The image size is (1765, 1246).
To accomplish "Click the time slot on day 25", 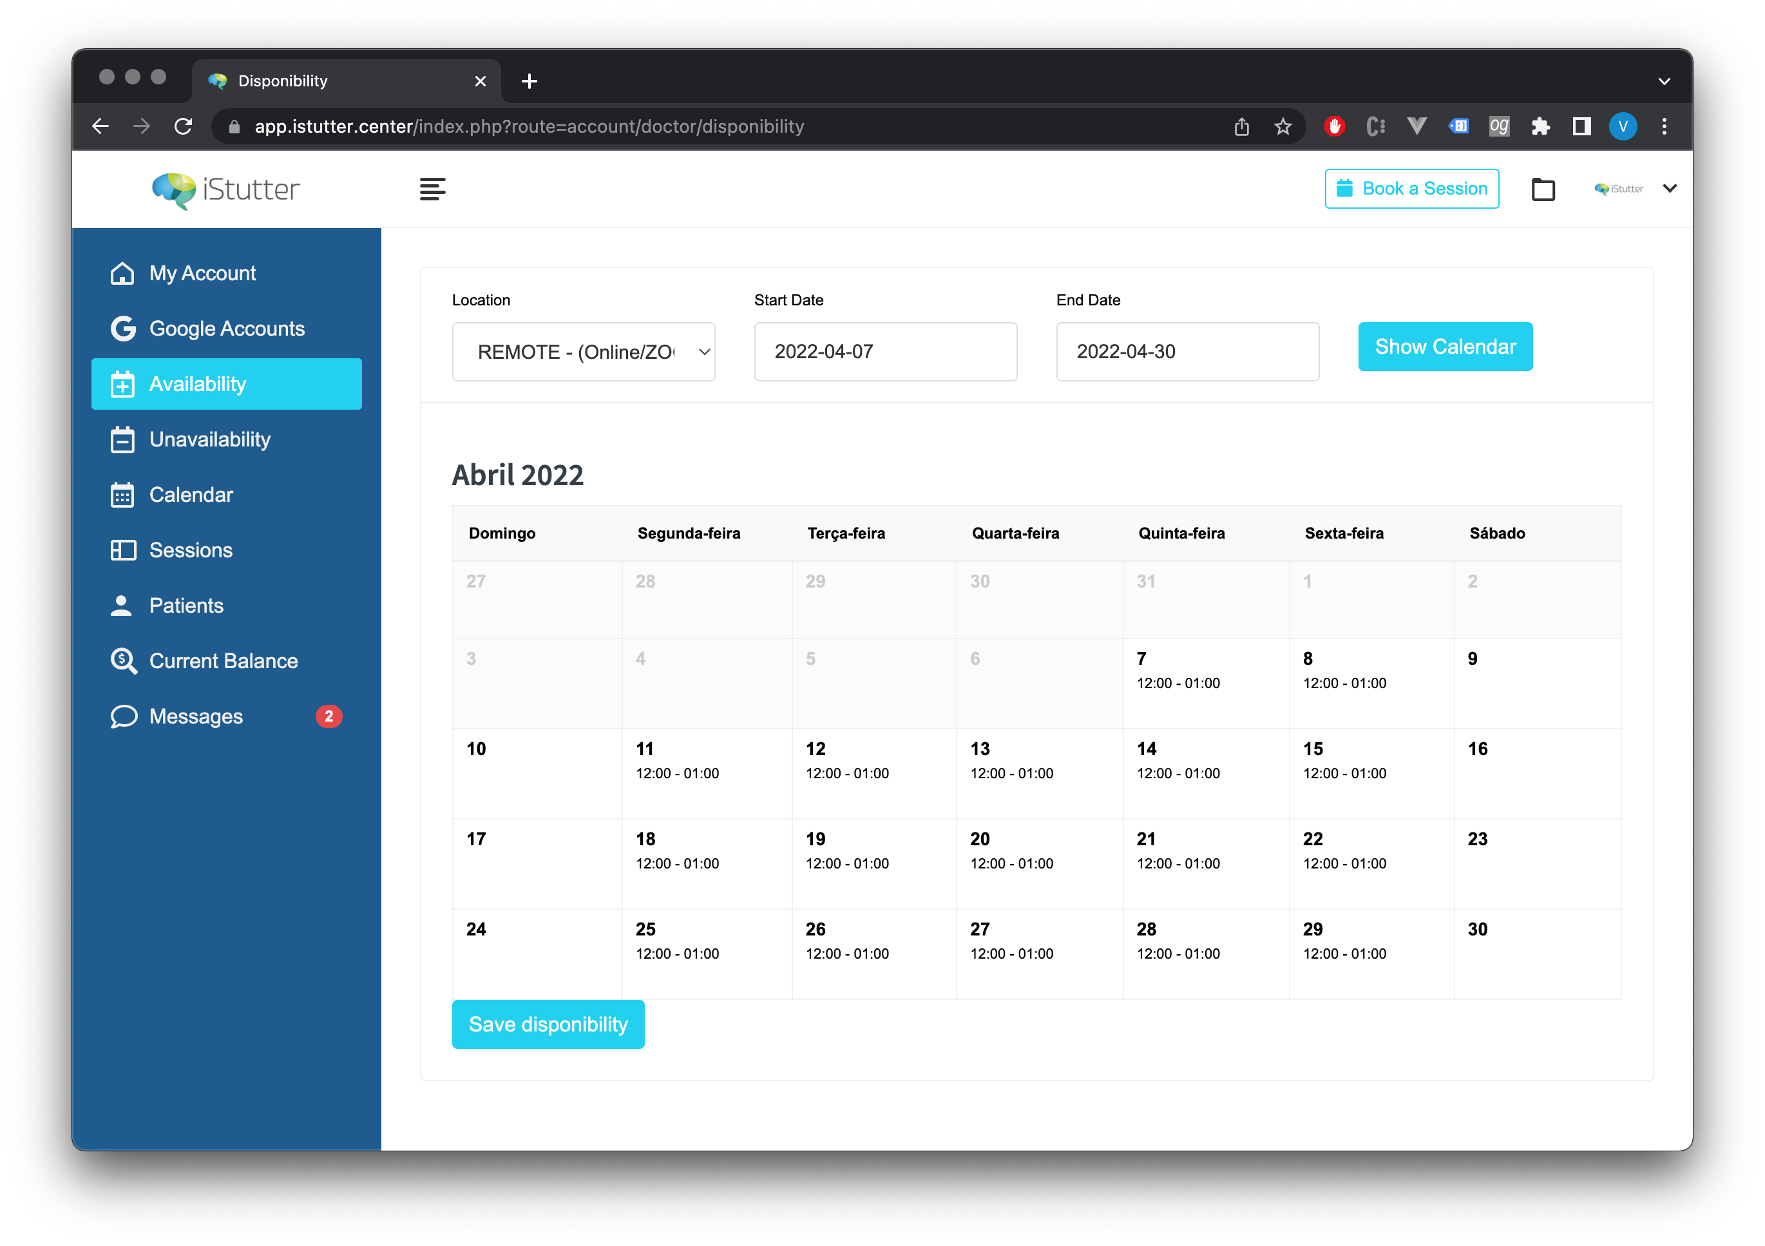I will coord(677,953).
